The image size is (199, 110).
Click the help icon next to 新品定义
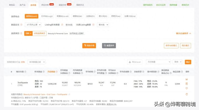point(21,25)
